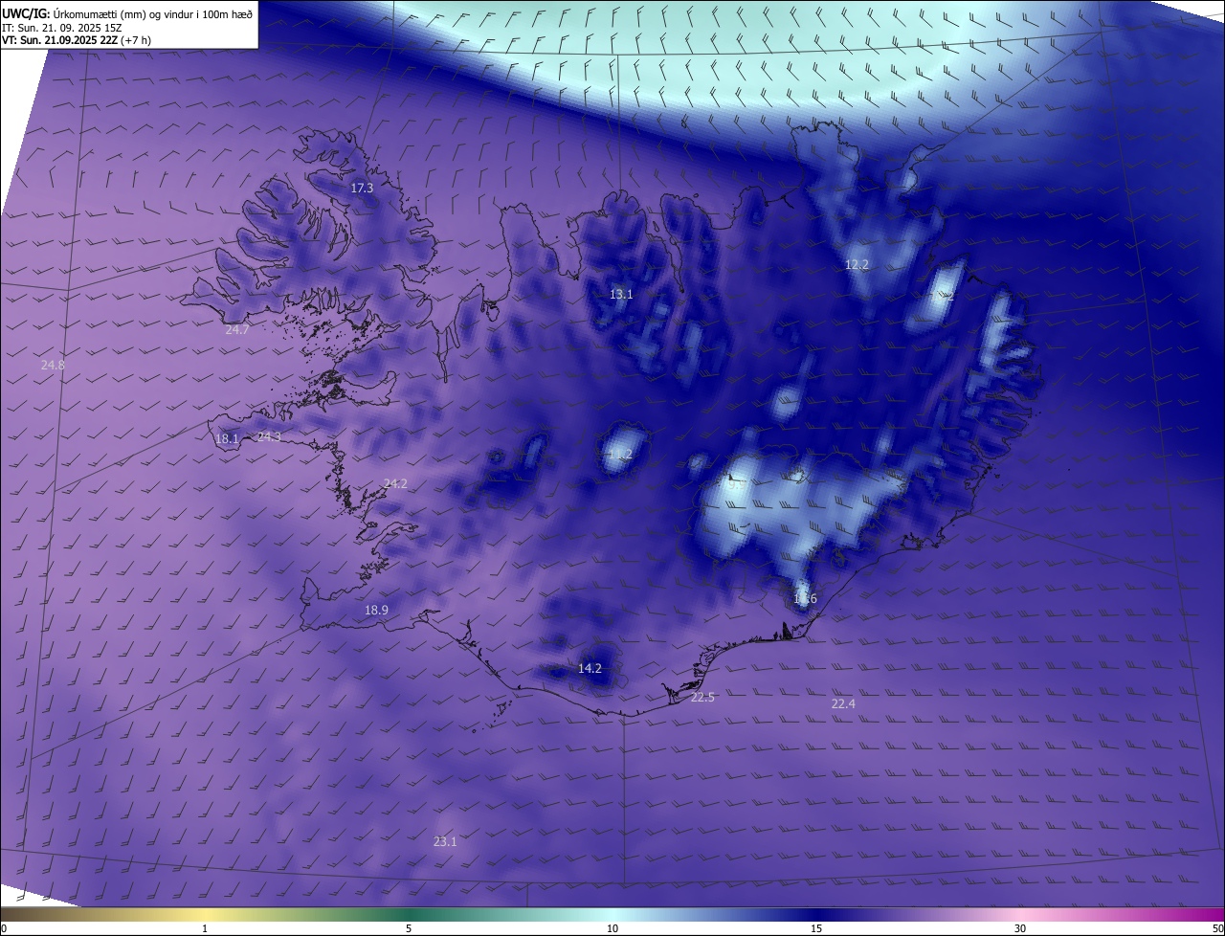The height and width of the screenshot is (936, 1225).
Task: Click the 5 tick on the color scale
Action: coord(409,928)
